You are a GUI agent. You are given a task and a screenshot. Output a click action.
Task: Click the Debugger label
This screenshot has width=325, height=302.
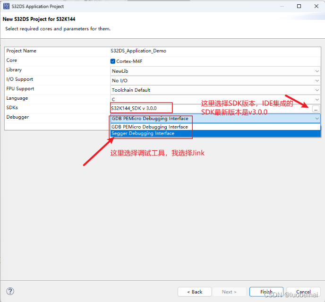(x=17, y=117)
